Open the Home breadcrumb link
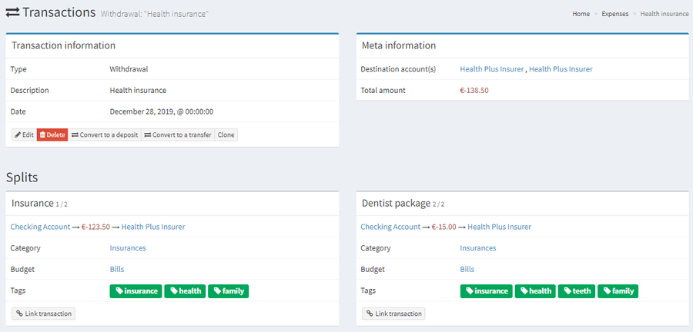This screenshot has width=693, height=332. pos(581,14)
